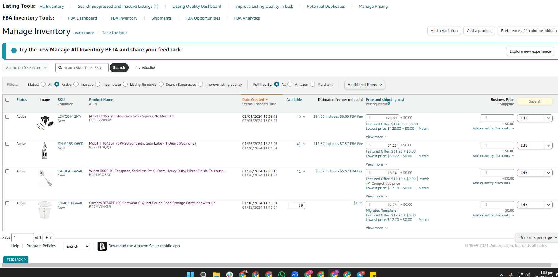This screenshot has height=277, width=558.
Task: Open the Edit dropdown arrow for LC-YCOI-12MY
Action: [549, 118]
